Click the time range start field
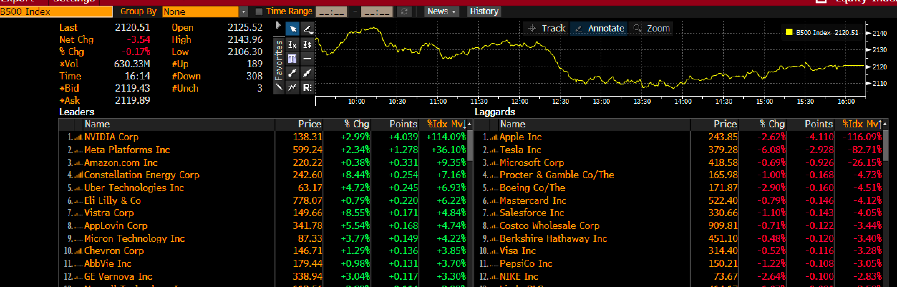Screen dimensions: 897x287 [331, 12]
